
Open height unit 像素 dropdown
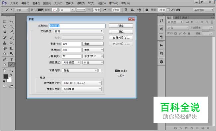(x=93, y=50)
